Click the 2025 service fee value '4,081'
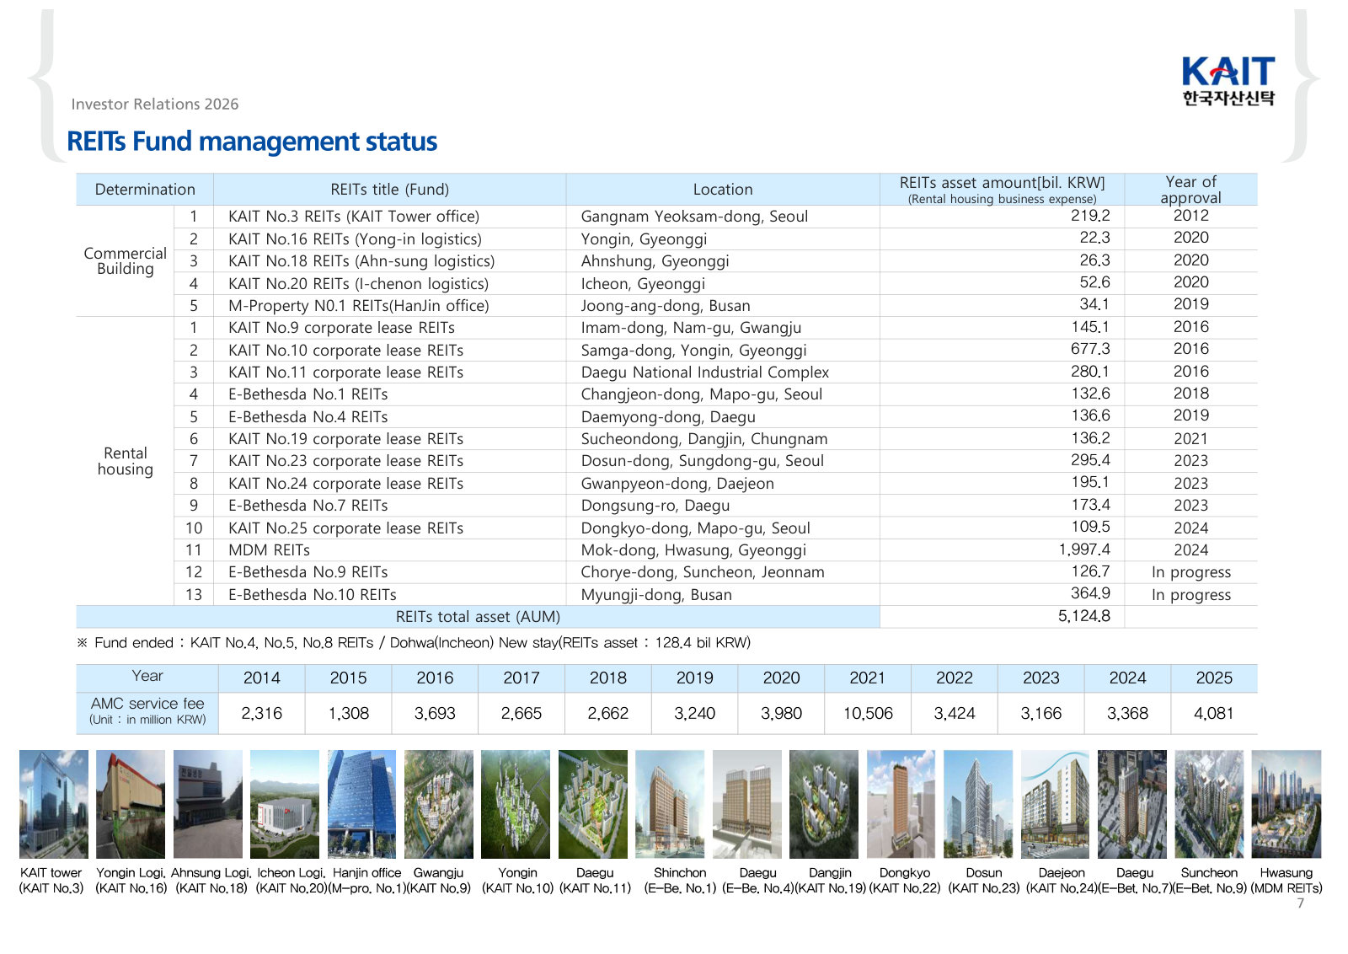 tap(1214, 713)
